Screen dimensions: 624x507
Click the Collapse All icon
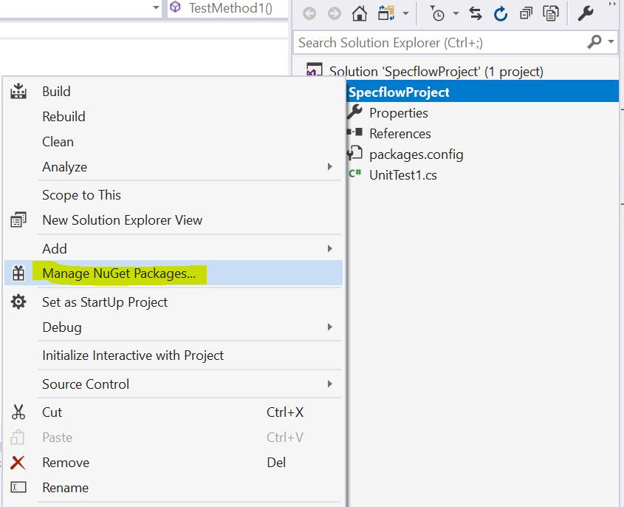coord(525,14)
